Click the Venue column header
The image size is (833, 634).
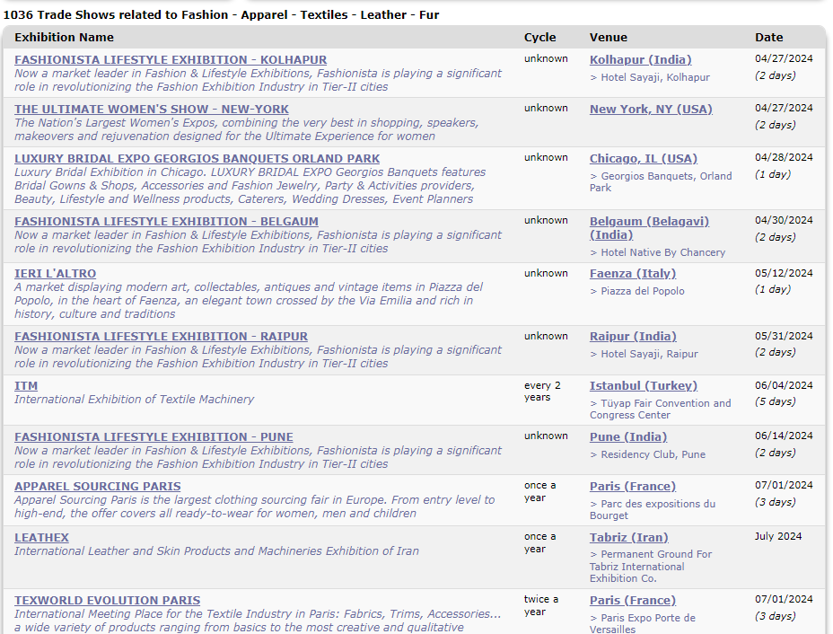609,38
